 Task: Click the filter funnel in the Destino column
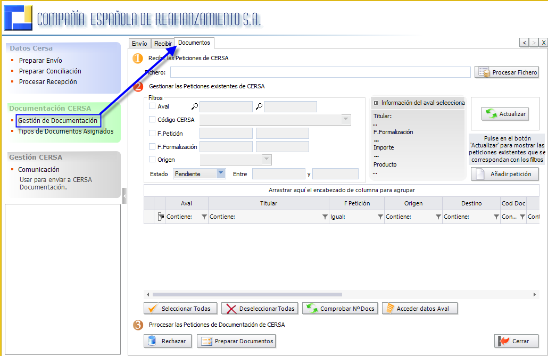(x=496, y=217)
